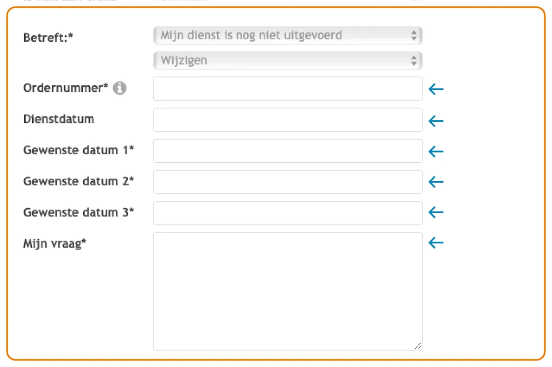Viewport: 552px width, 367px height.
Task: Click the blue arrow next to Ordernummer field
Action: [x=436, y=90]
